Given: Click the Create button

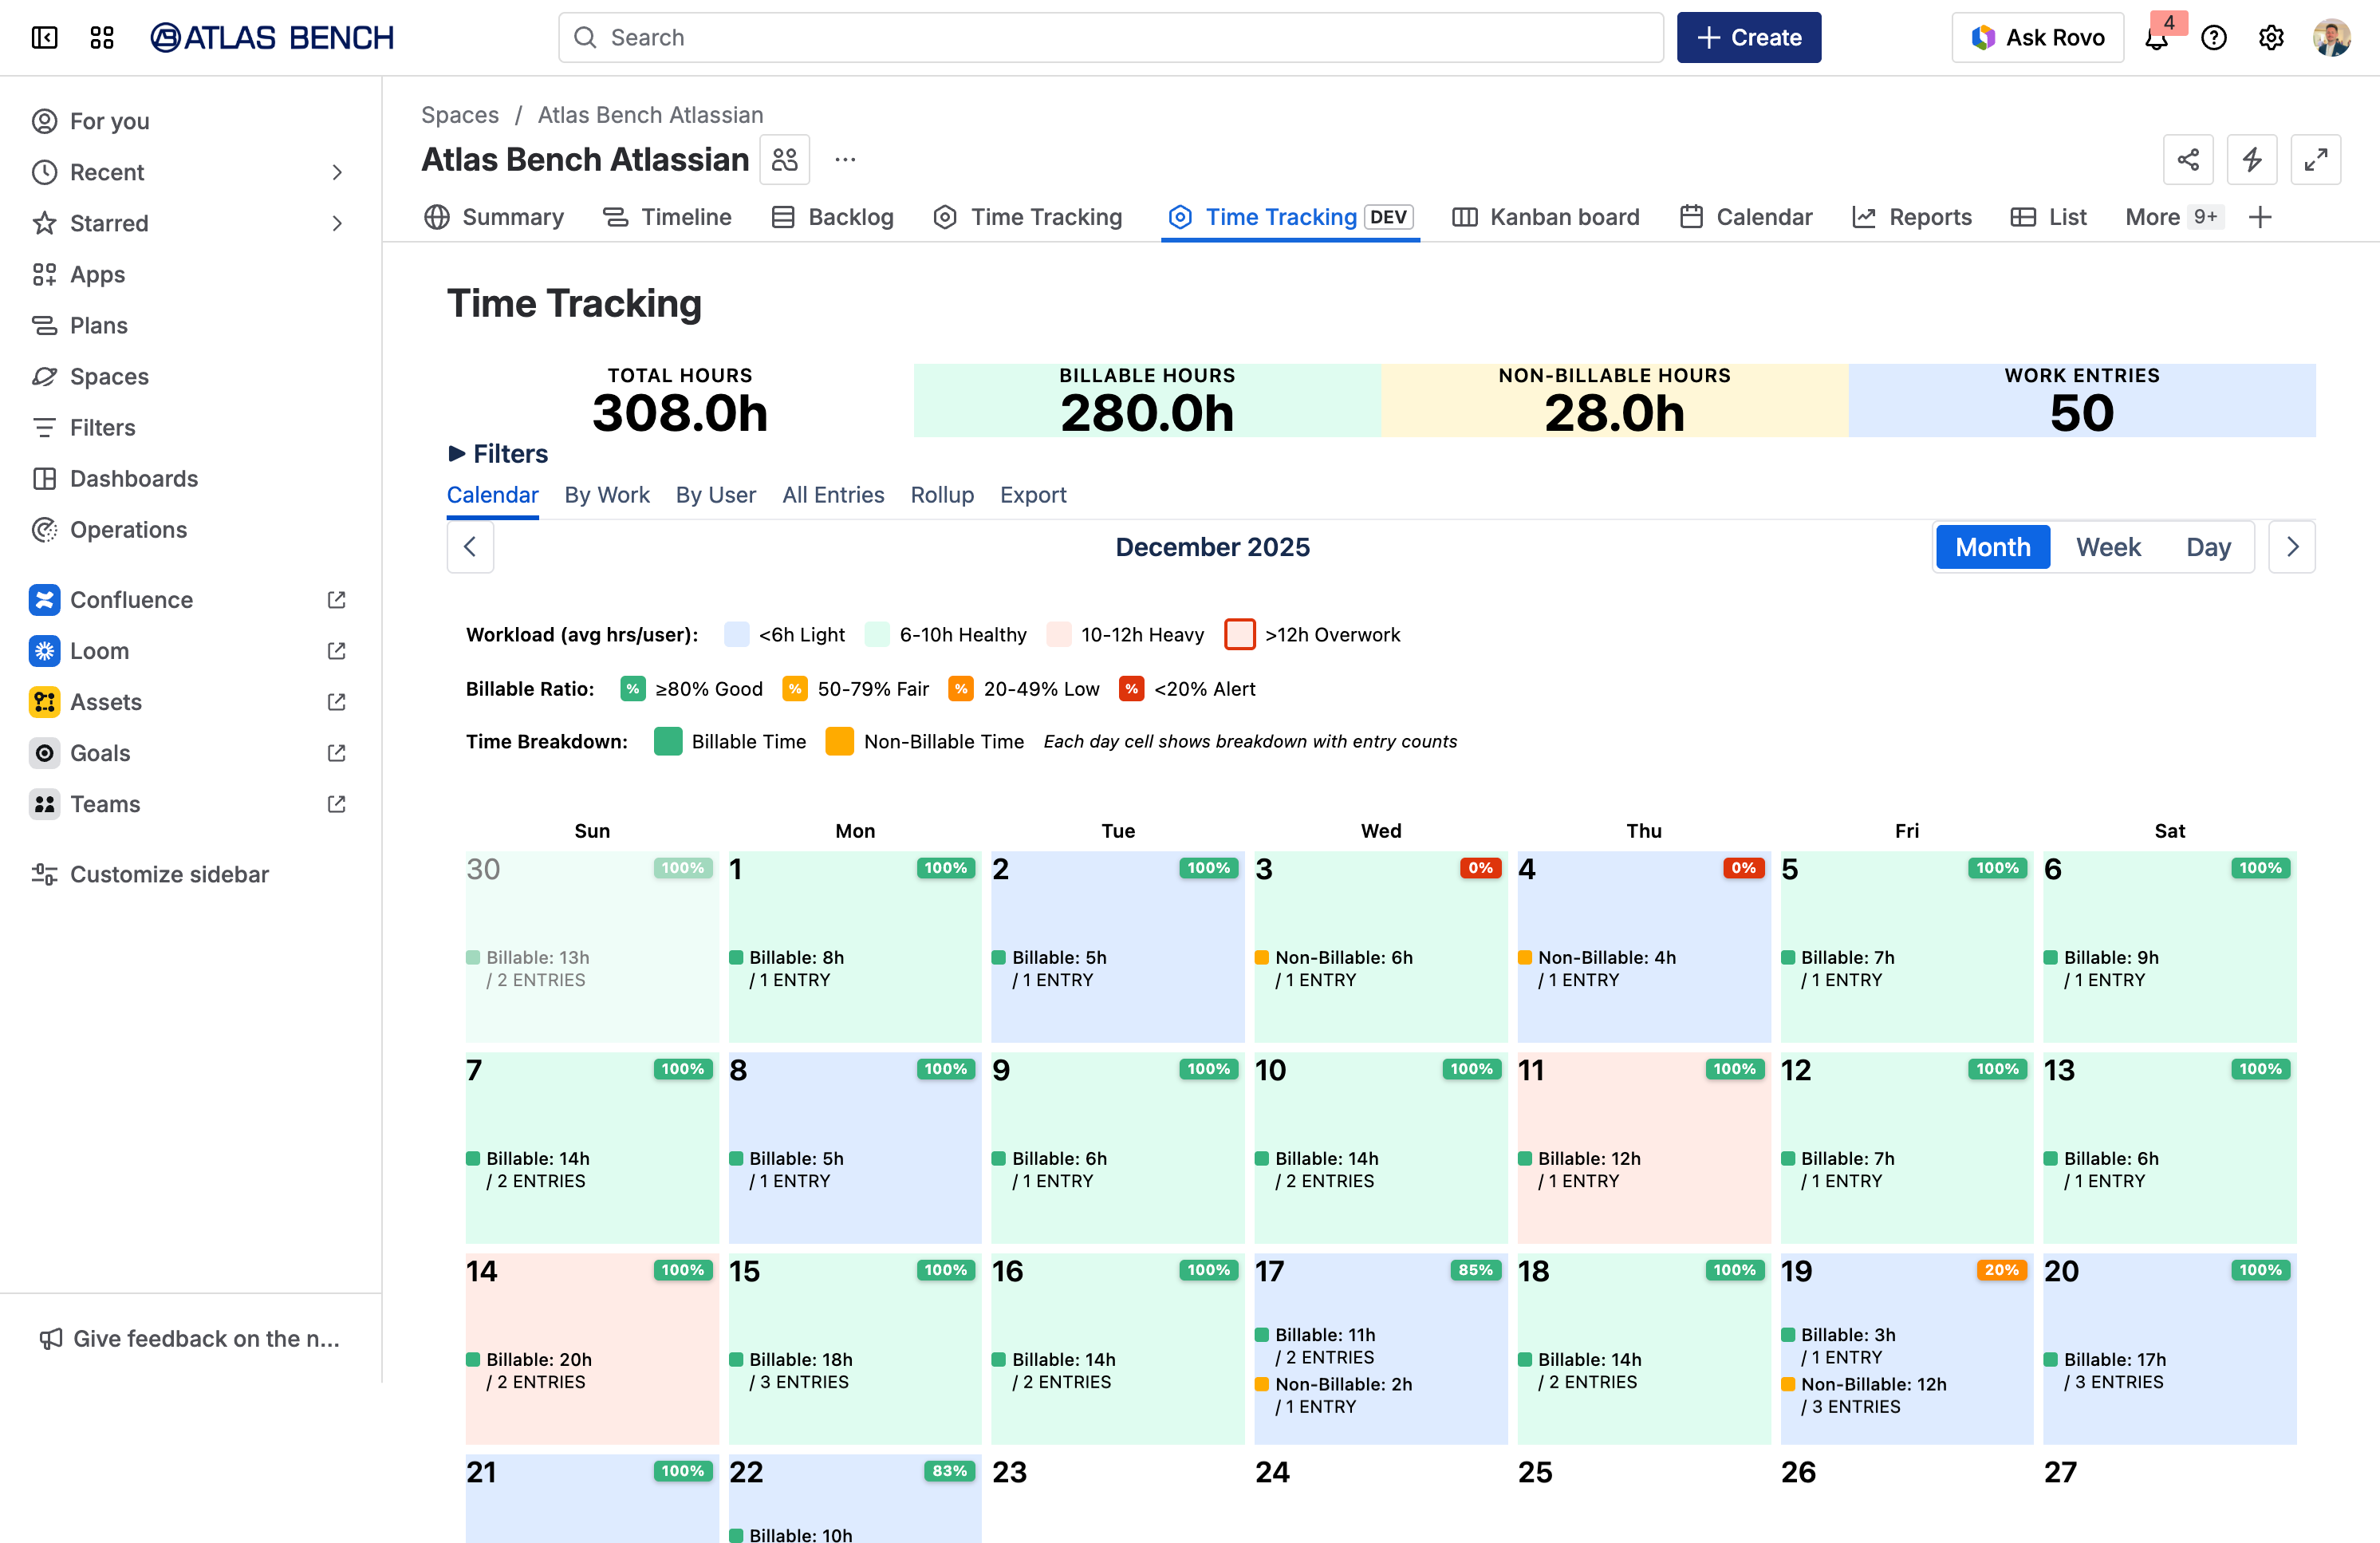Looking at the screenshot, I should coord(1748,38).
